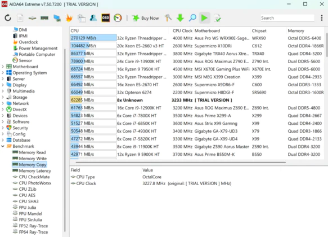
Task: Open the memory module toolbar icon
Action: (x=44, y=18)
